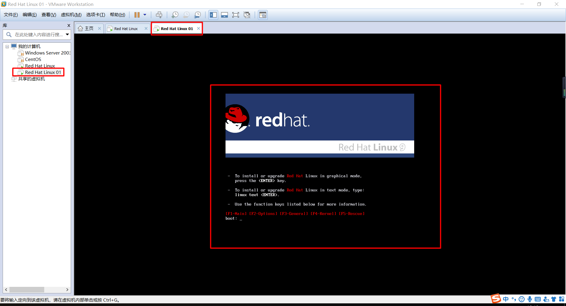Open the 帮助(H) menu

117,15
